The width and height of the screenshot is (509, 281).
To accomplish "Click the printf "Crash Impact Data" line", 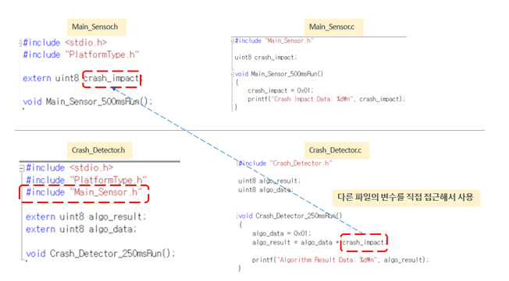I will click(x=326, y=99).
